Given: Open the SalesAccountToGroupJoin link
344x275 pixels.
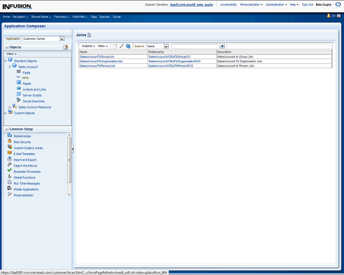Looking at the screenshot, I should click(x=97, y=56).
